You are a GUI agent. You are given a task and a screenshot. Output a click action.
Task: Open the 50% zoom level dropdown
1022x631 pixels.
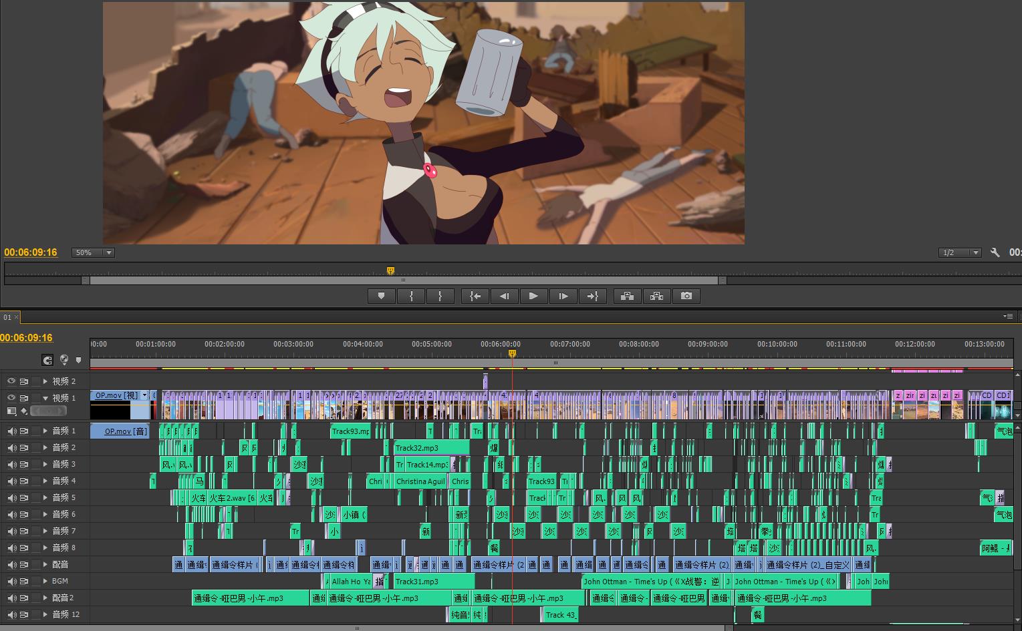tap(94, 252)
